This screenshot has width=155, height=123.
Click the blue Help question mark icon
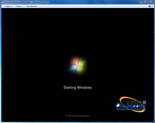[x=150, y=6]
